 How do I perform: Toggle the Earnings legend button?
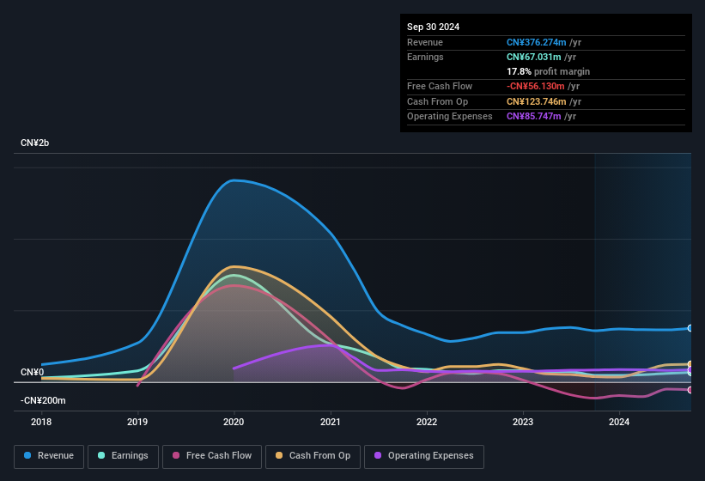[x=123, y=456]
